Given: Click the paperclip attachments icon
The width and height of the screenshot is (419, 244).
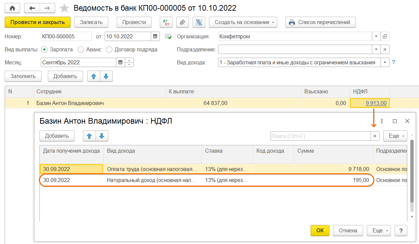Looking at the screenshot, I should pyautogui.click(x=182, y=22).
